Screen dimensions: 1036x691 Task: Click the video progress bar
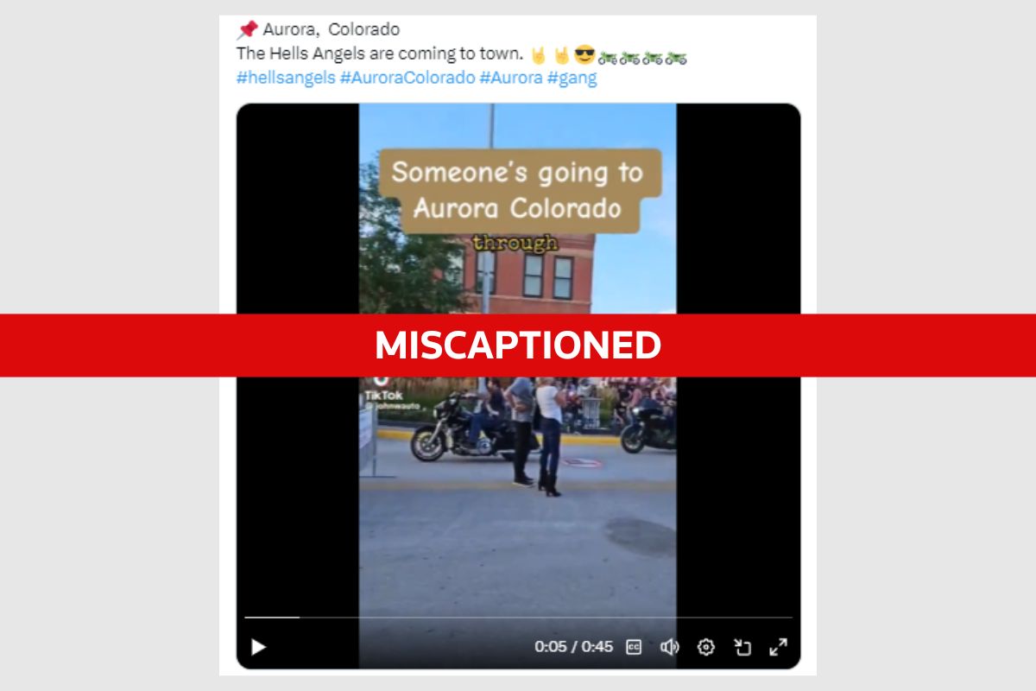518,618
